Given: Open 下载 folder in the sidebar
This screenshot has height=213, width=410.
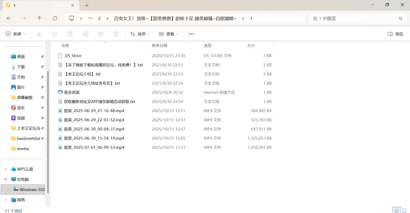Looking at the screenshot, I should (20, 67).
